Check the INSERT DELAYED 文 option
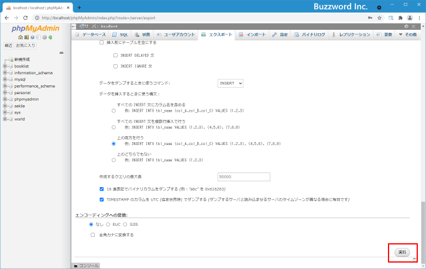The width and height of the screenshot is (426, 269). point(115,56)
